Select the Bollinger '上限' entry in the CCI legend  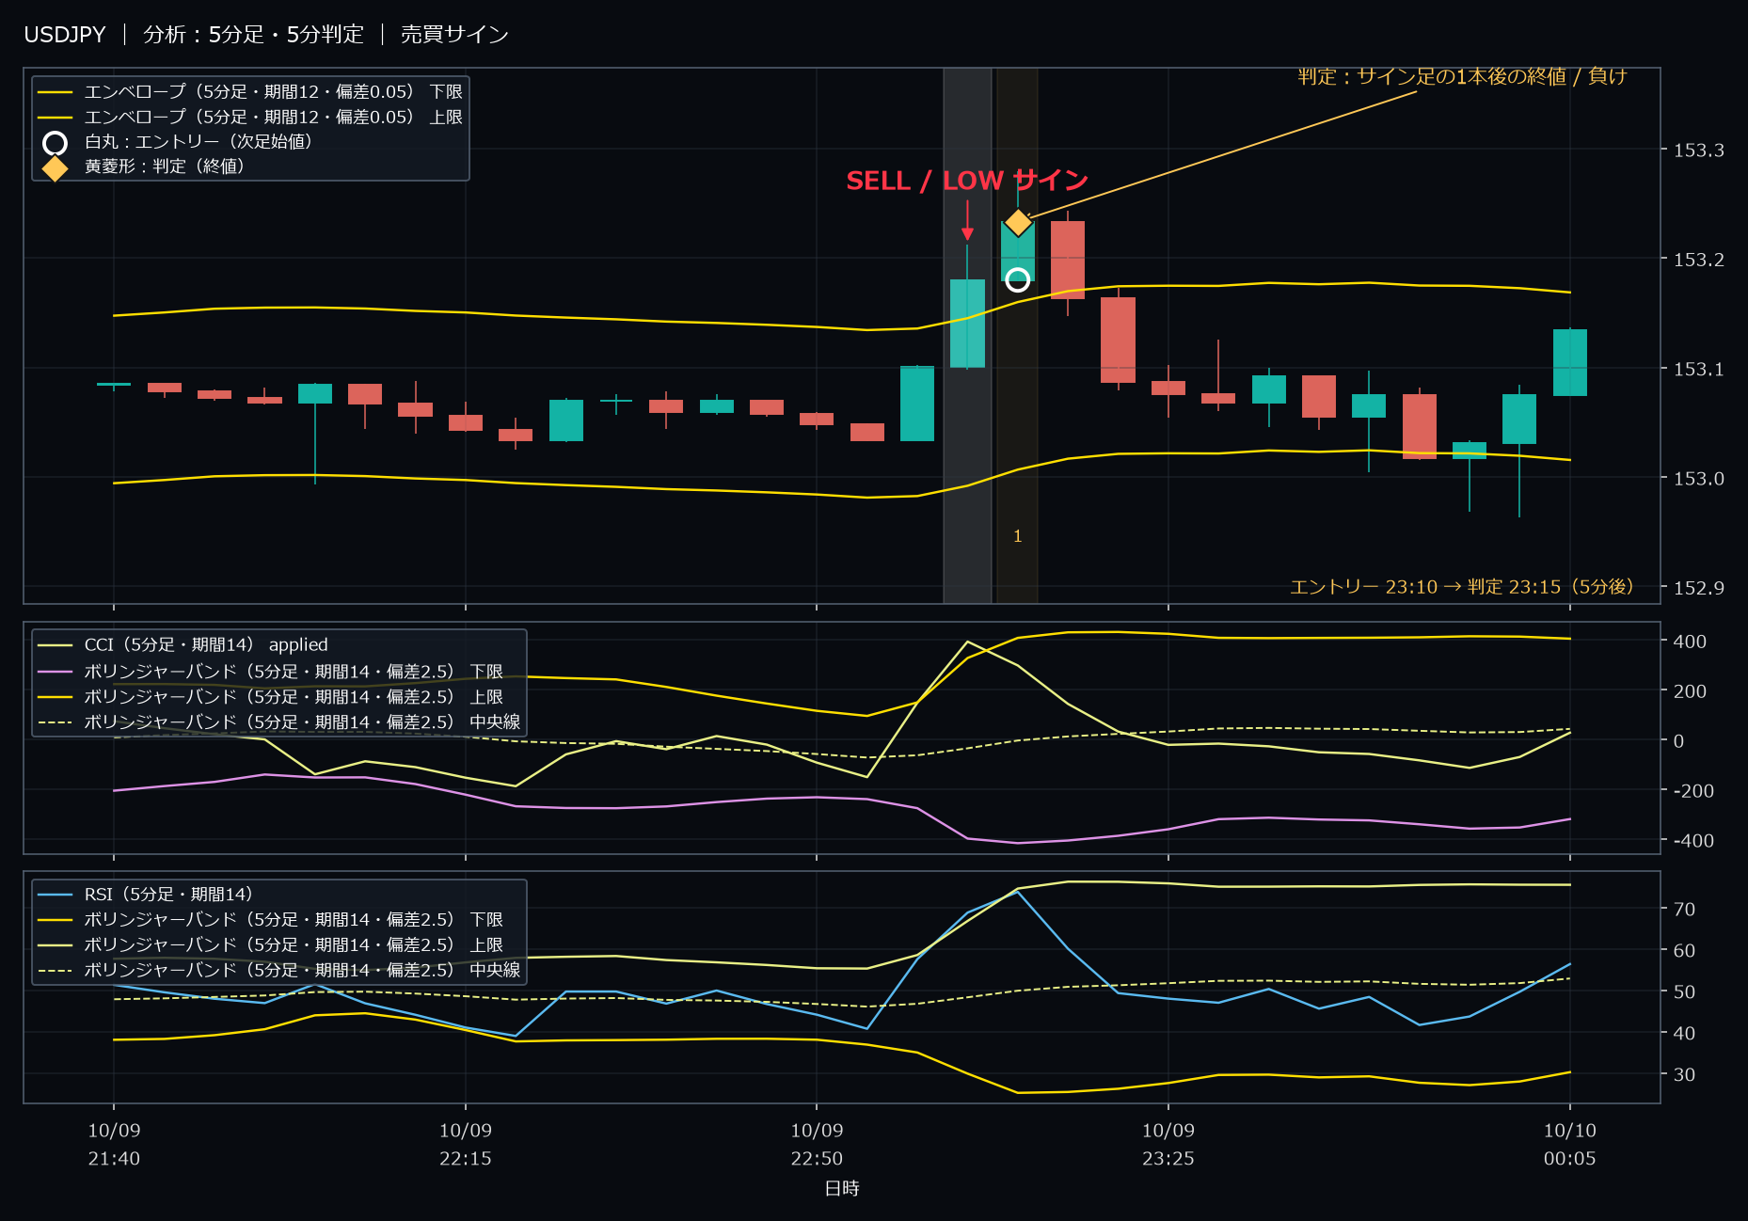coord(271,697)
